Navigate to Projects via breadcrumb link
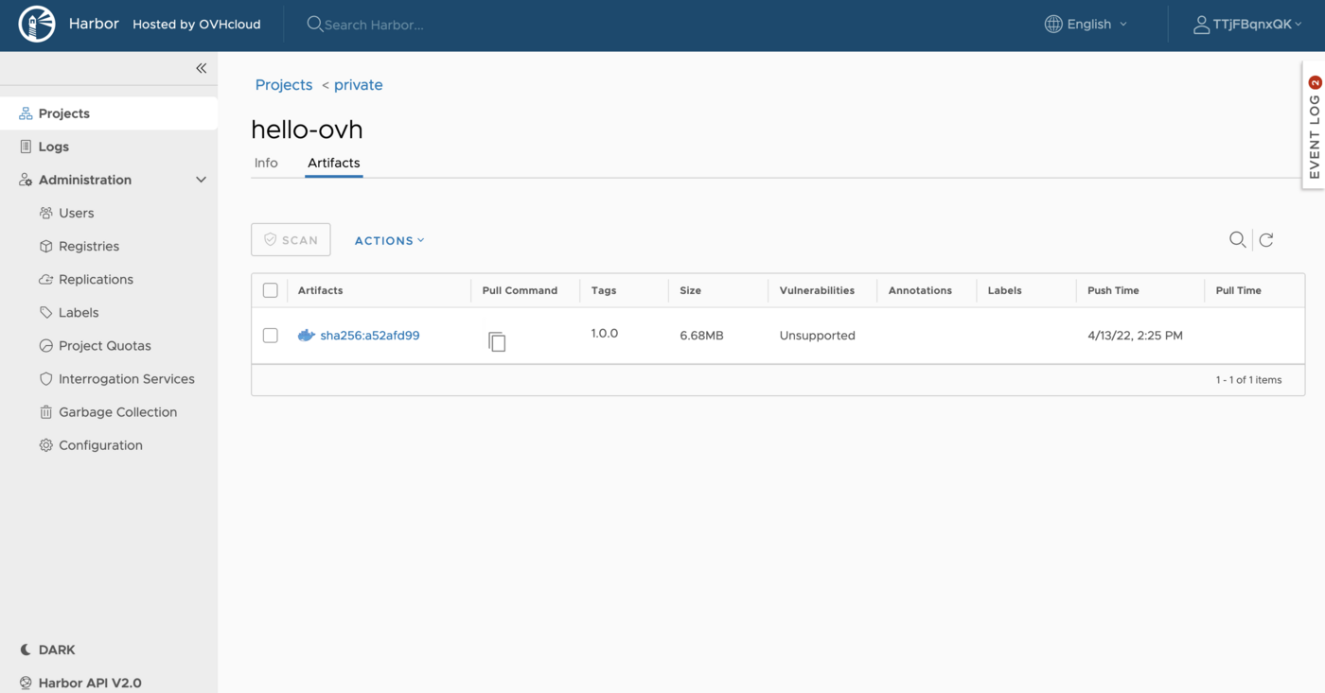The image size is (1325, 693). click(x=283, y=84)
